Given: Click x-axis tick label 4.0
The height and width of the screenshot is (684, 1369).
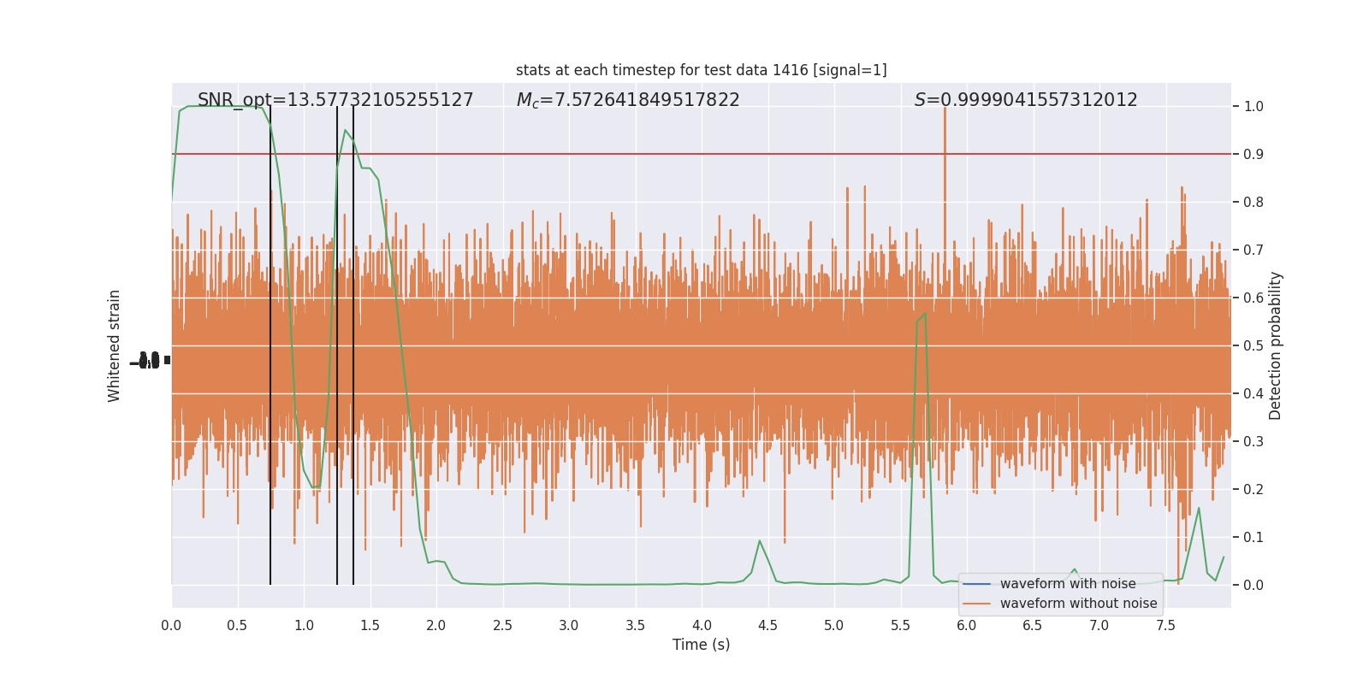Looking at the screenshot, I should (x=702, y=626).
